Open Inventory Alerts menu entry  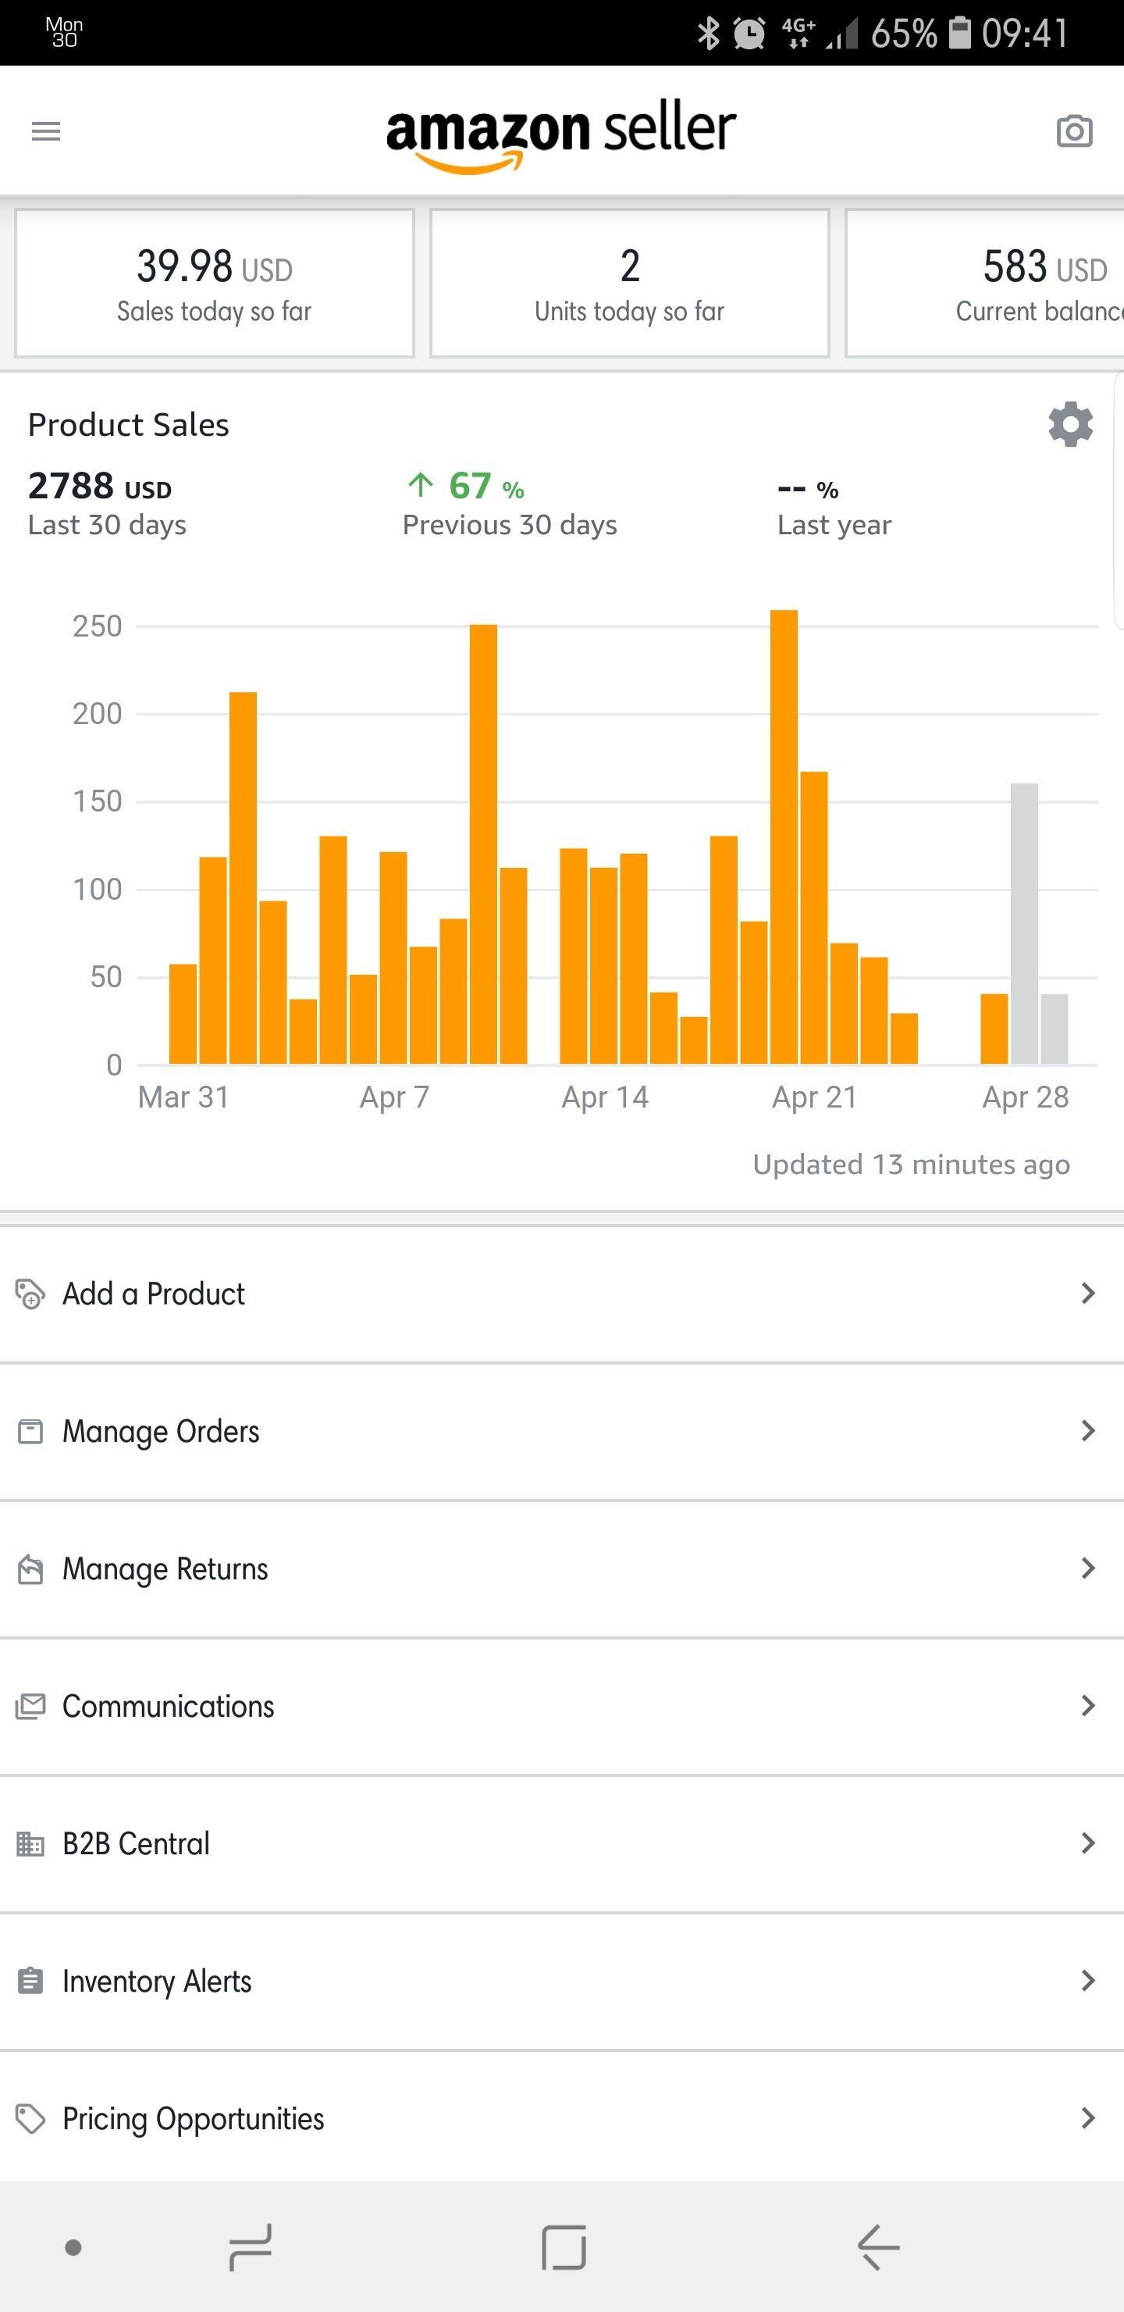click(x=157, y=1981)
